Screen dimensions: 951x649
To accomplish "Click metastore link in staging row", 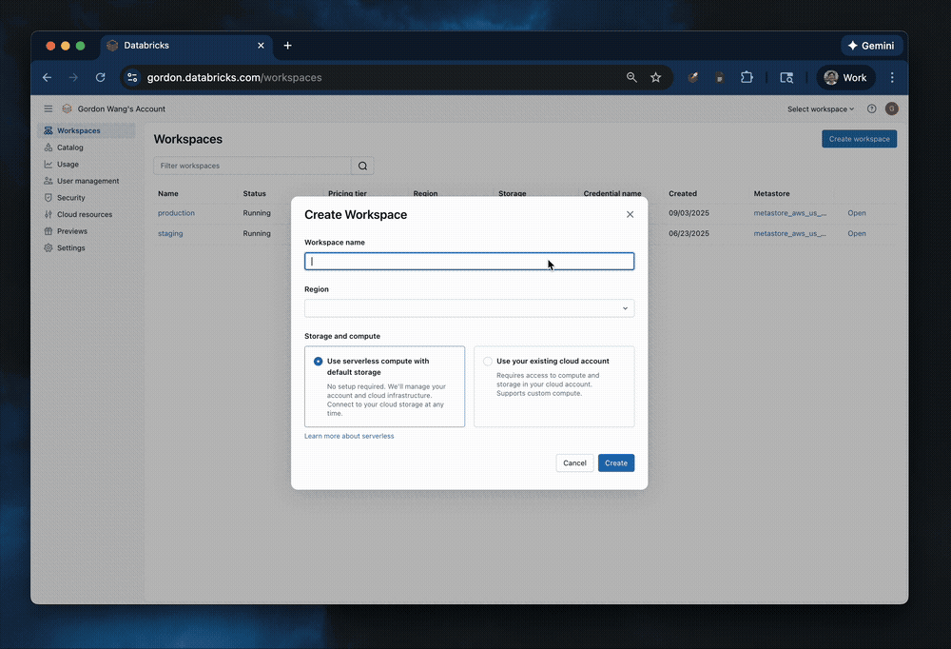I will (789, 233).
